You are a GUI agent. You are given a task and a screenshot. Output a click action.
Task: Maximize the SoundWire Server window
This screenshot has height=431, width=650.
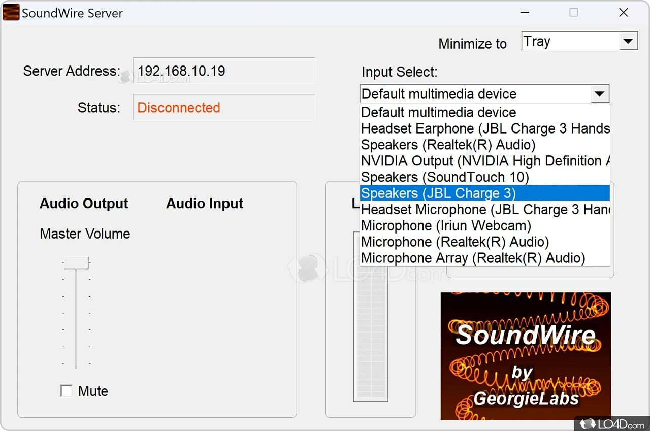point(574,13)
